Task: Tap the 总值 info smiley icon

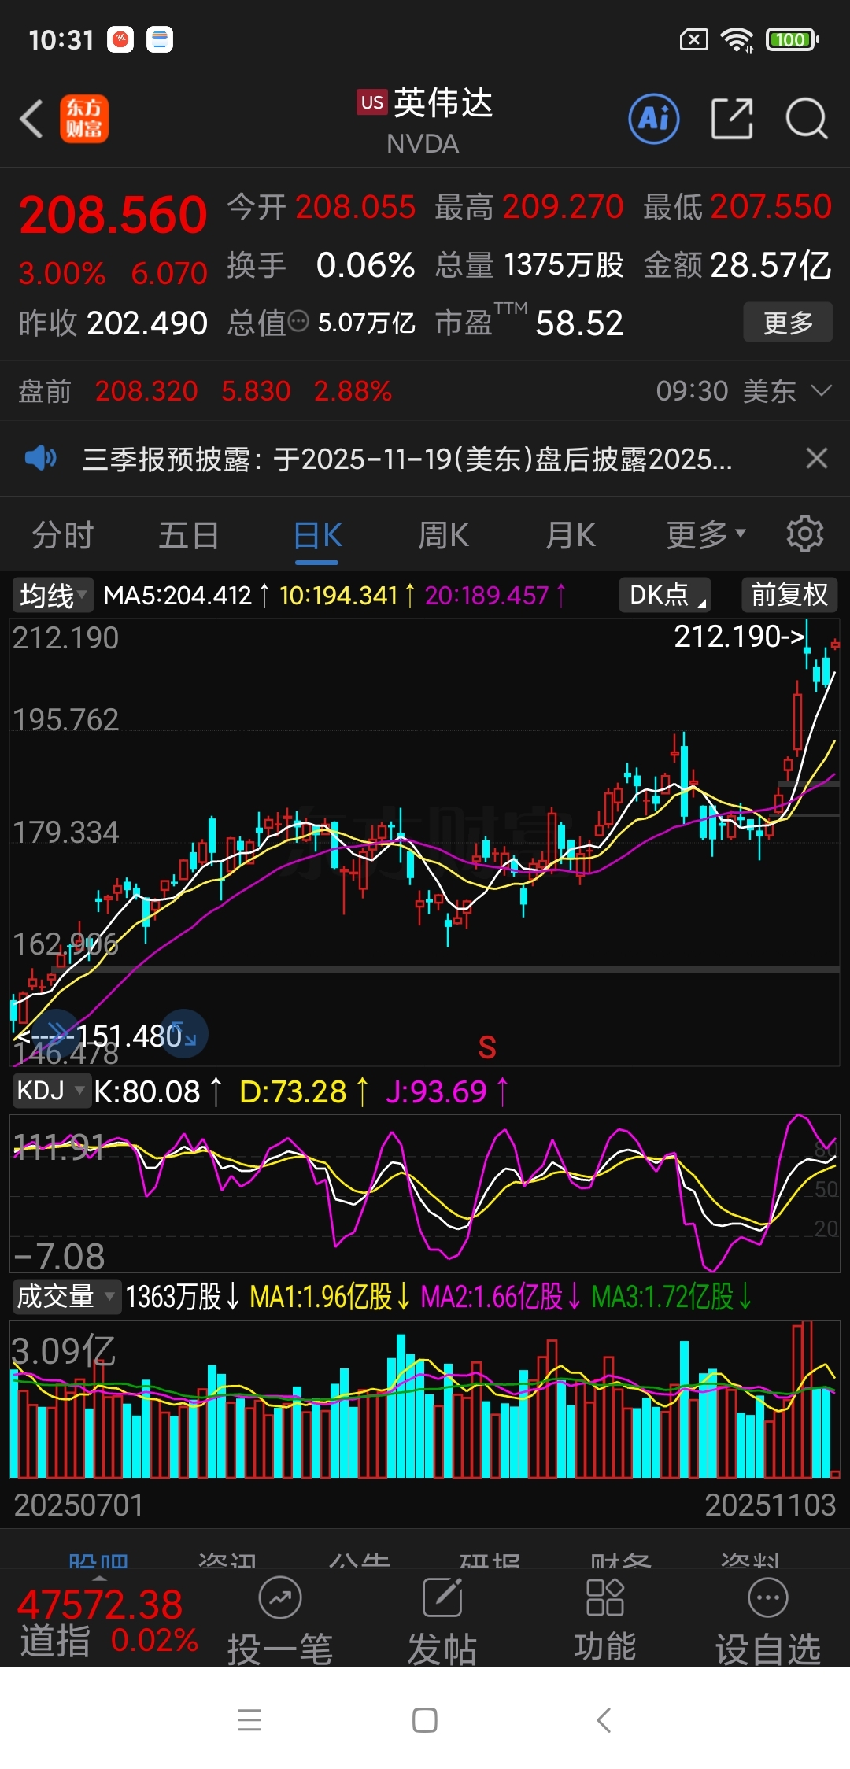Action: [x=299, y=321]
